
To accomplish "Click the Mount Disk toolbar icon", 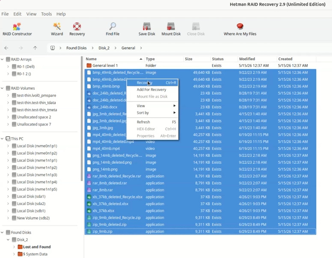I will tap(171, 29).
